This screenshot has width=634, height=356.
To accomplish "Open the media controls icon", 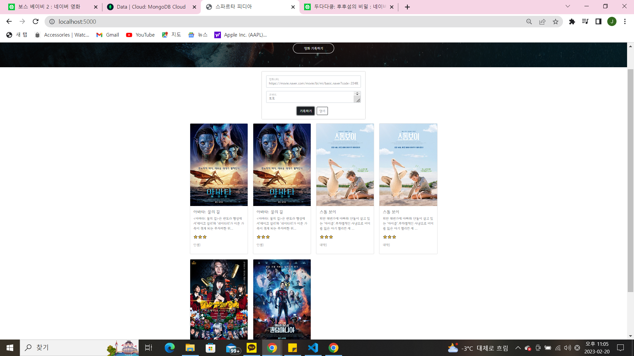I will click(585, 21).
